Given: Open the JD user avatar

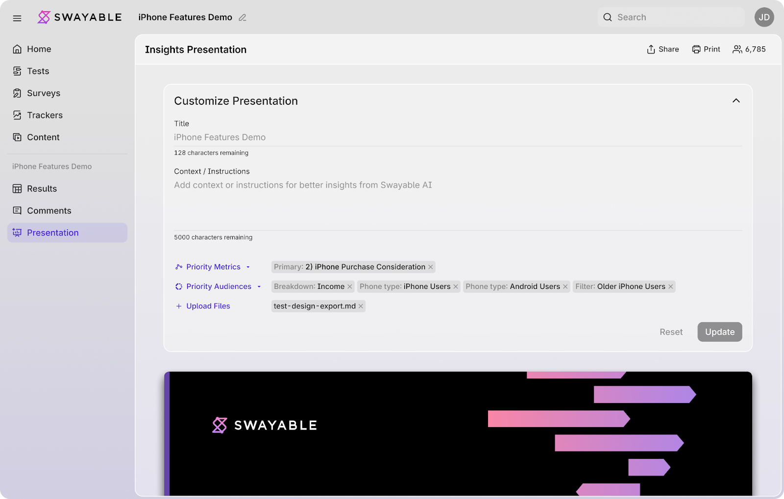Looking at the screenshot, I should (x=764, y=17).
